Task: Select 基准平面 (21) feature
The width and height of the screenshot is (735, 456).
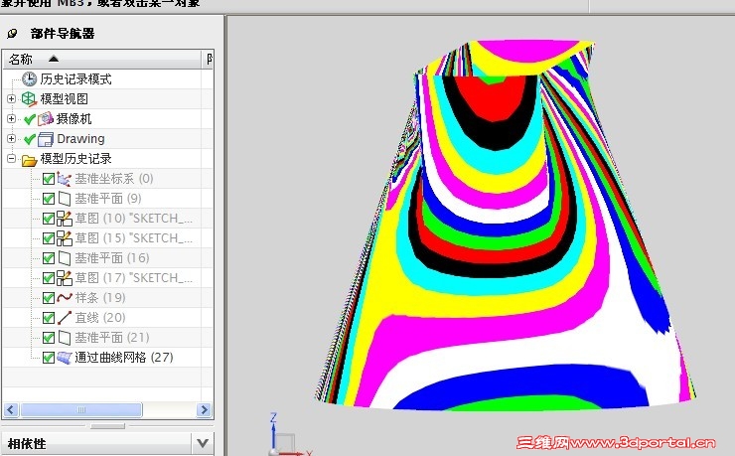Action: (112, 338)
